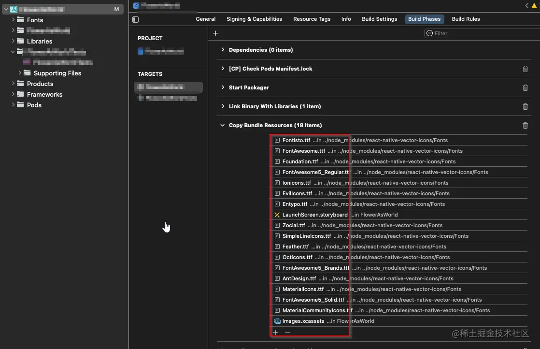Screen dimensions: 540x349
Task: Select Feather.ttf resource row
Action: tap(399, 247)
